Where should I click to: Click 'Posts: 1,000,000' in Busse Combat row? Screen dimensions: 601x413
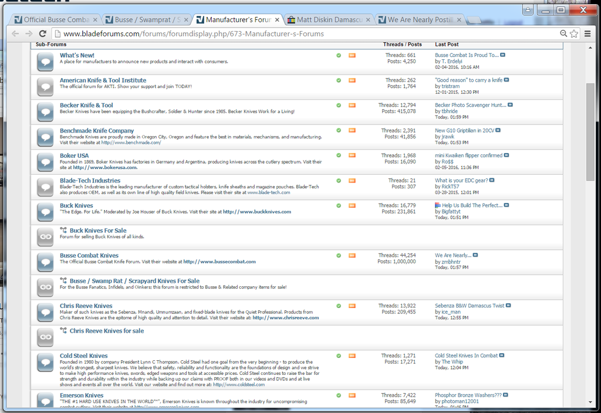(x=396, y=261)
